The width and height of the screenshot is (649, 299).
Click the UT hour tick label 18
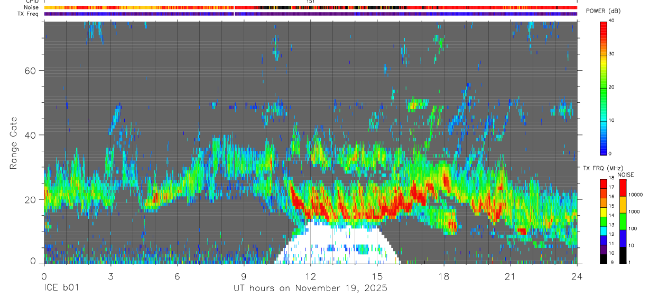click(x=443, y=276)
